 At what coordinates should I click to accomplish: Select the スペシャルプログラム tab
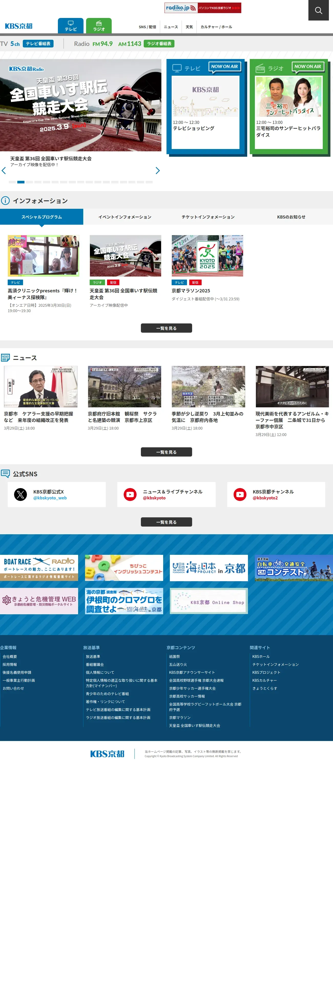(41, 217)
